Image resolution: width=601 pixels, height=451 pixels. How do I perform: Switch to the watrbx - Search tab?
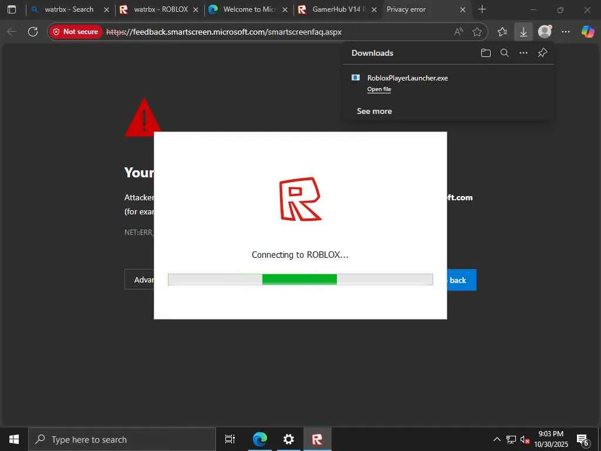click(70, 9)
